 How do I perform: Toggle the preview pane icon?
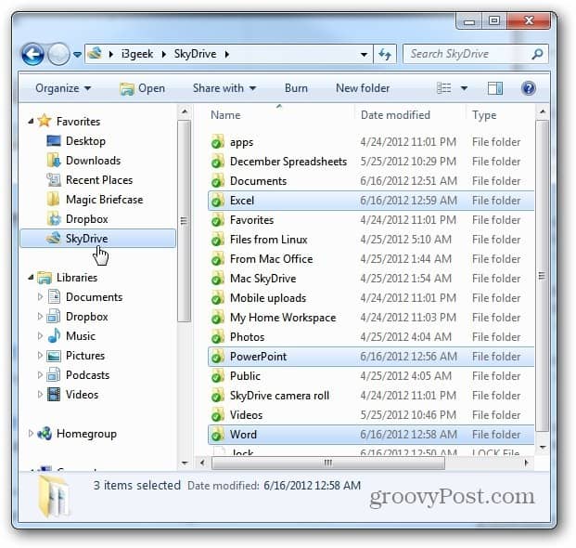pyautogui.click(x=494, y=88)
